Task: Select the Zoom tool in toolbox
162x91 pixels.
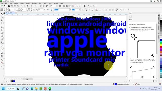Action: [2, 23]
